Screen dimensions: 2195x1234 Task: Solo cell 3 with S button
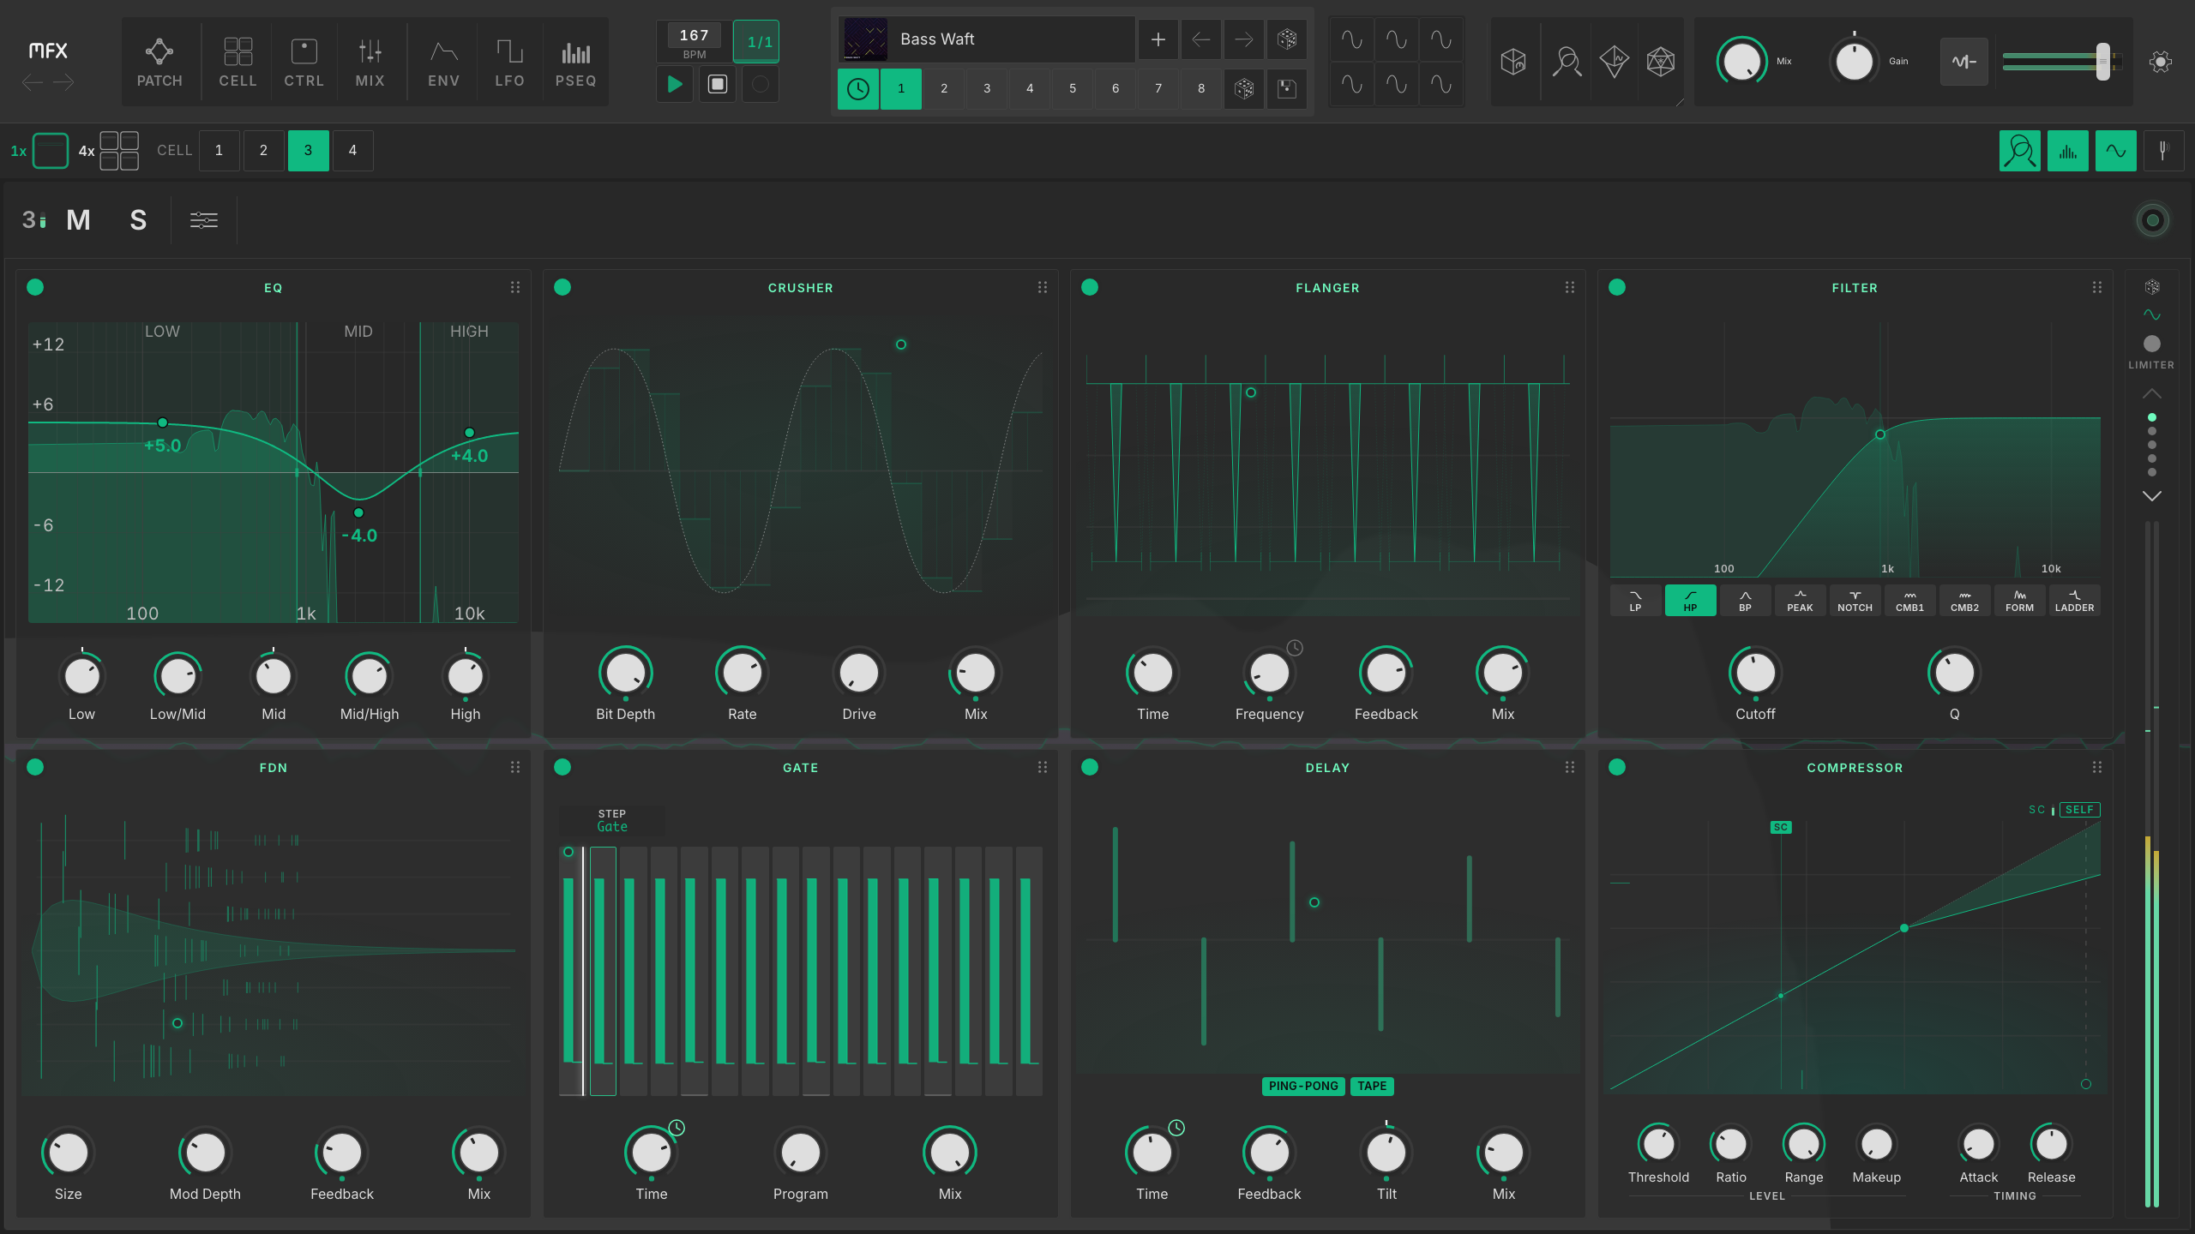pos(138,220)
